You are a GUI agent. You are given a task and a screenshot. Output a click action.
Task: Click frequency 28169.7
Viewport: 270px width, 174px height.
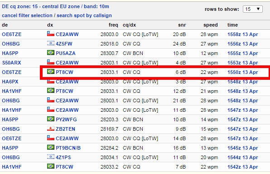coord(109,129)
